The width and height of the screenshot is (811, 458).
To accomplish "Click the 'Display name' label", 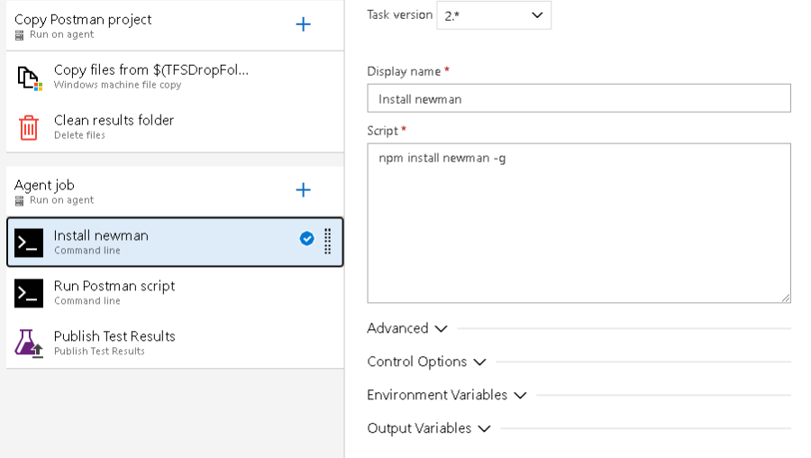I will pos(404,71).
